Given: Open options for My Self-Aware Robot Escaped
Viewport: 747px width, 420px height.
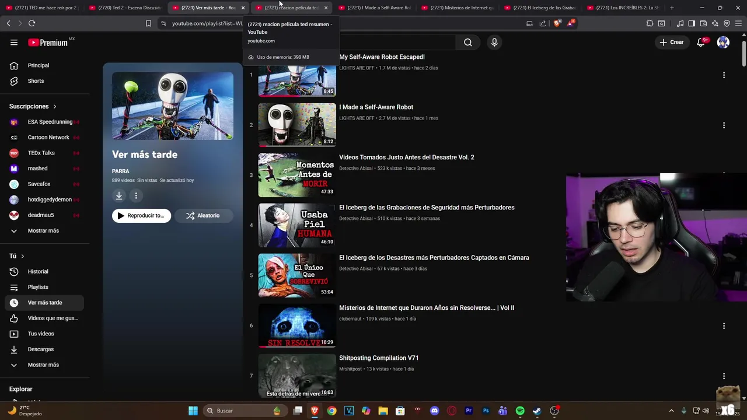Looking at the screenshot, I should click(x=724, y=75).
